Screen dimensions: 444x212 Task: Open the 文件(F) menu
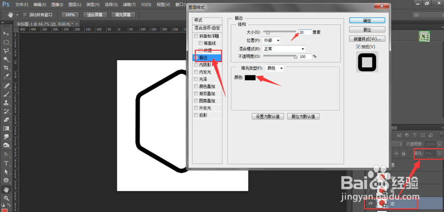22,5
